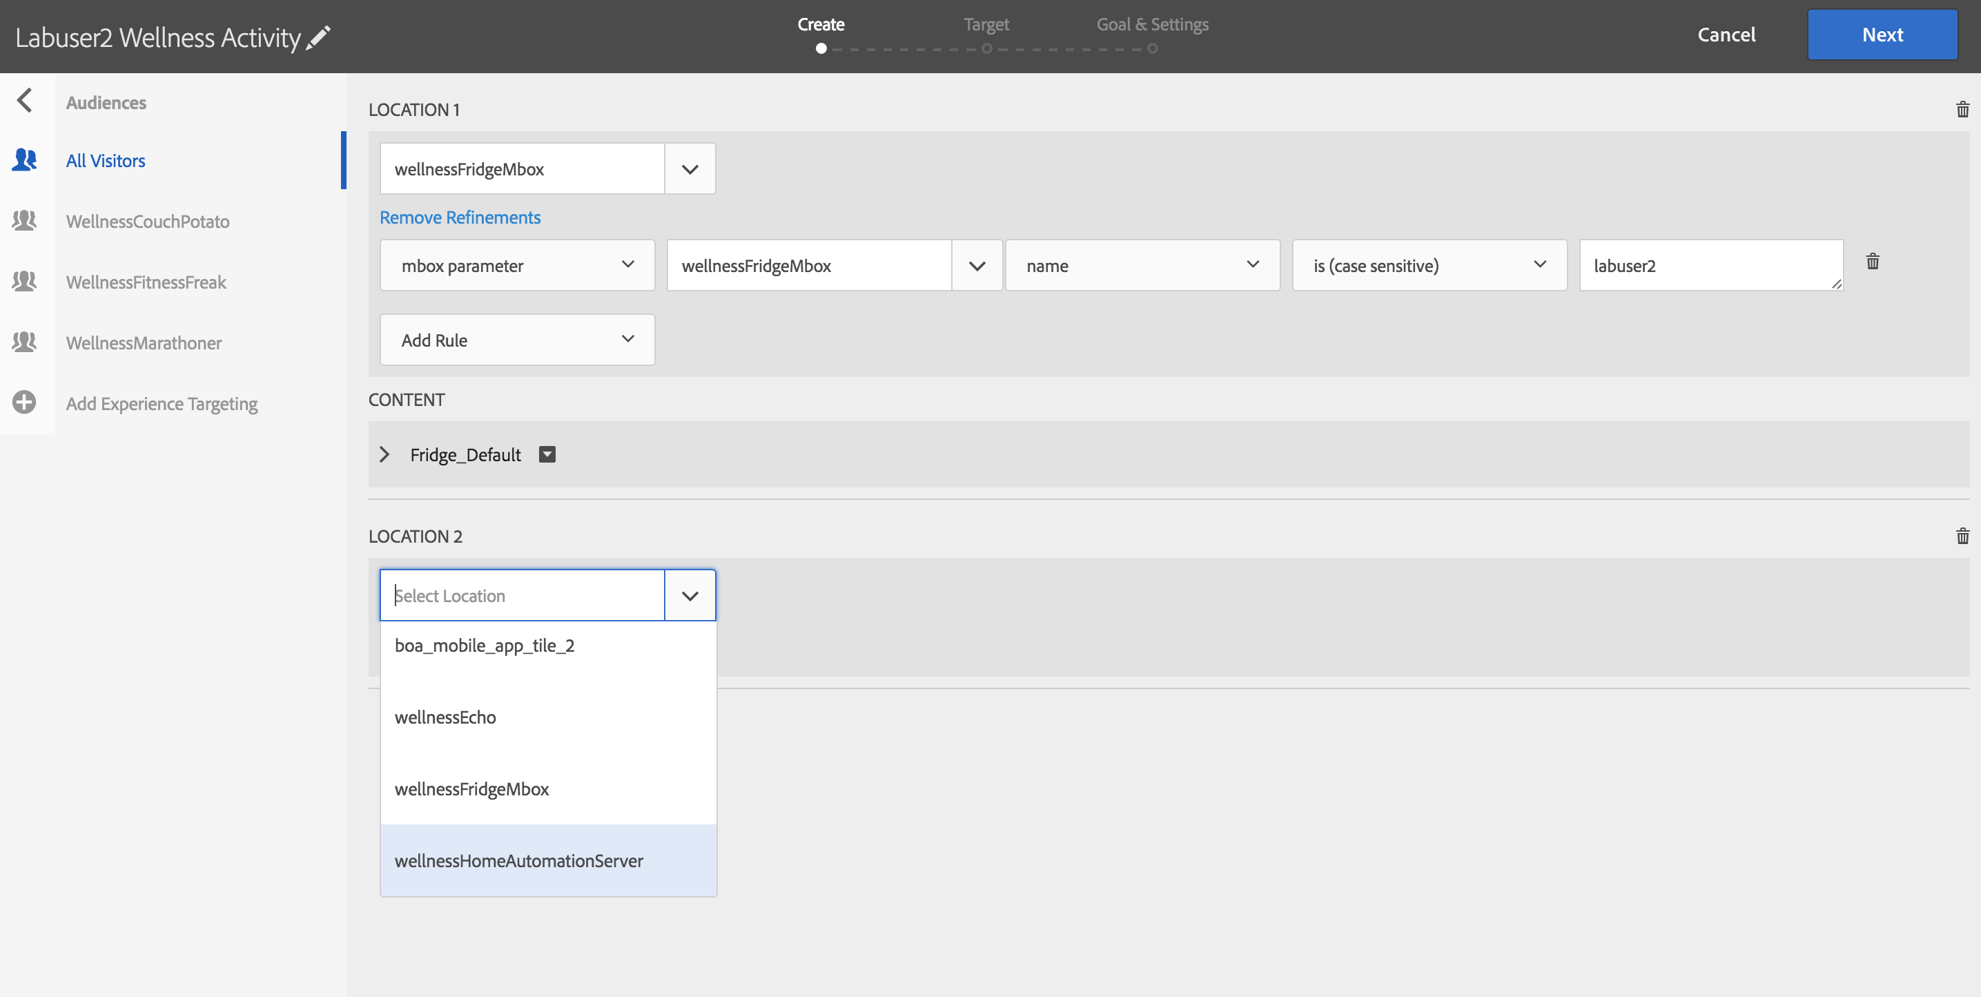Remove the mbox parameter rule via trash icon

1873,262
